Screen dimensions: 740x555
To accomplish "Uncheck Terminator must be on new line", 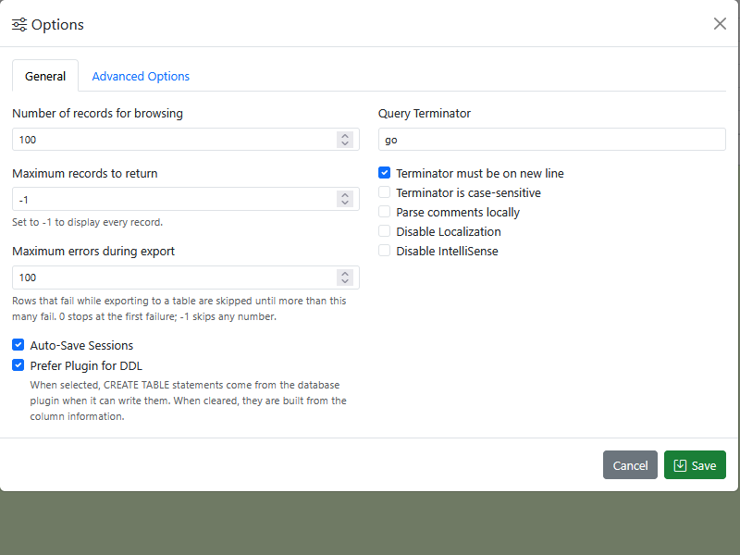I will click(x=384, y=173).
